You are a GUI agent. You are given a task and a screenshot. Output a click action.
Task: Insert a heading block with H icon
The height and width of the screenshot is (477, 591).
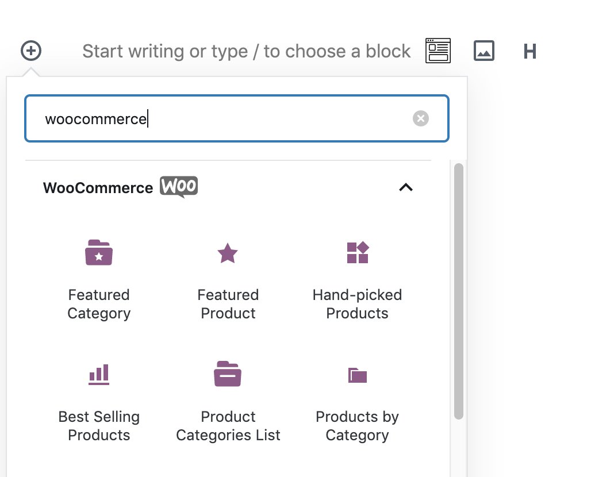point(530,51)
